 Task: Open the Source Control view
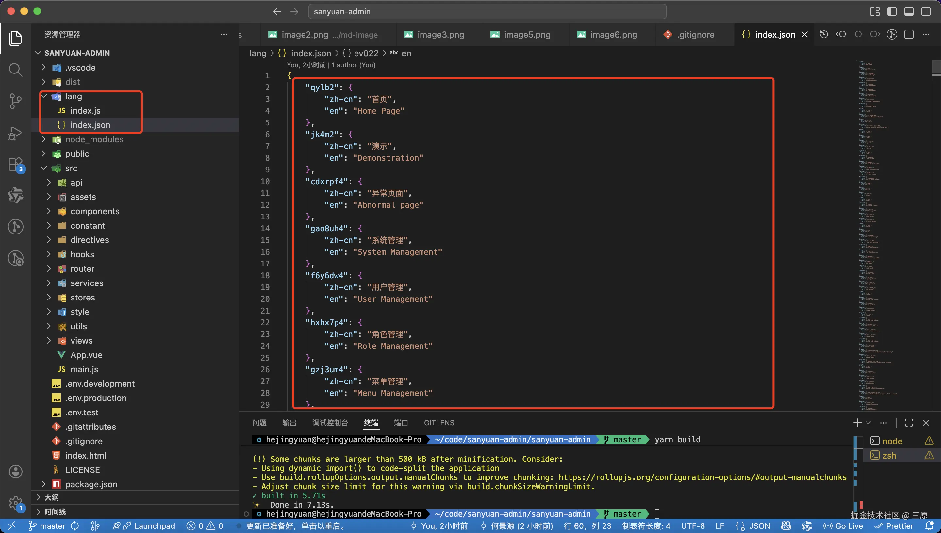pos(15,101)
